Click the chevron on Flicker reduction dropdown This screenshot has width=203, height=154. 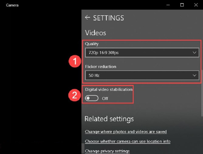pyautogui.click(x=195, y=76)
